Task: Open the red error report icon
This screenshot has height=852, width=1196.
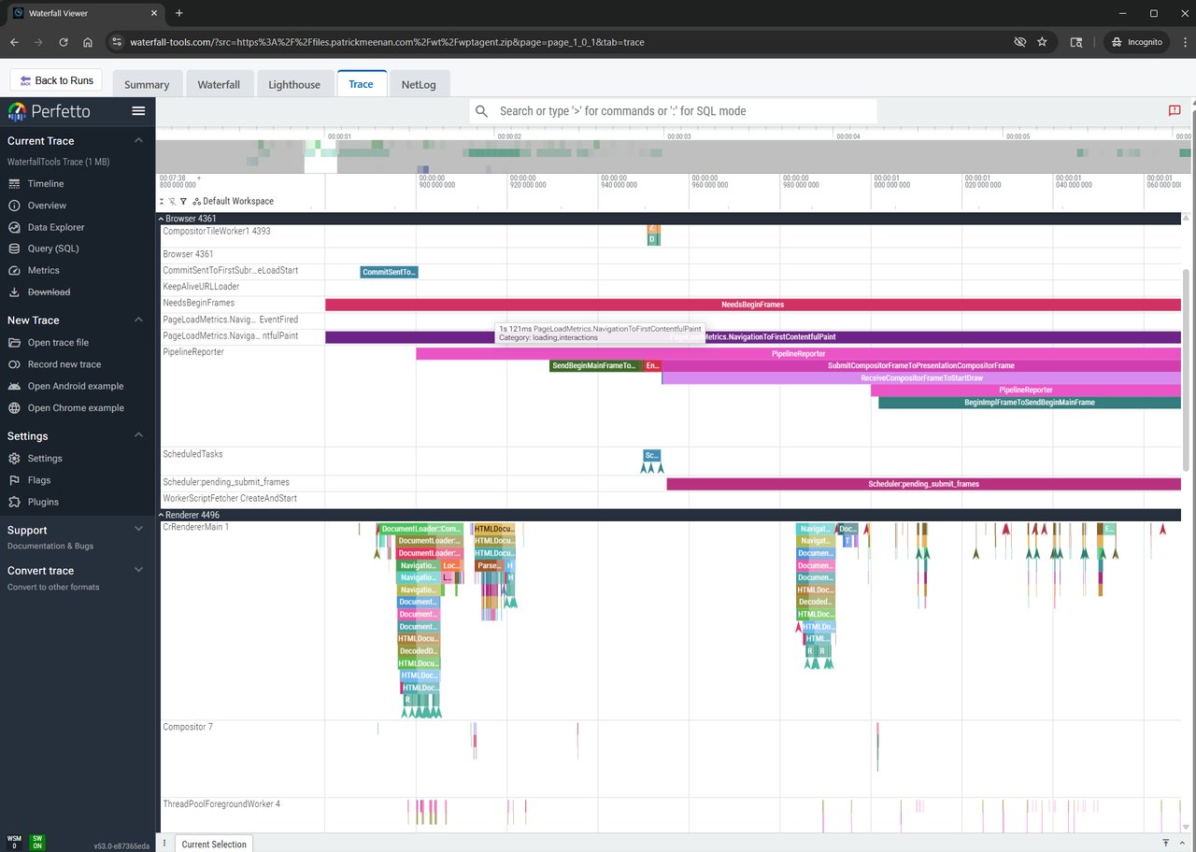Action: [1175, 111]
